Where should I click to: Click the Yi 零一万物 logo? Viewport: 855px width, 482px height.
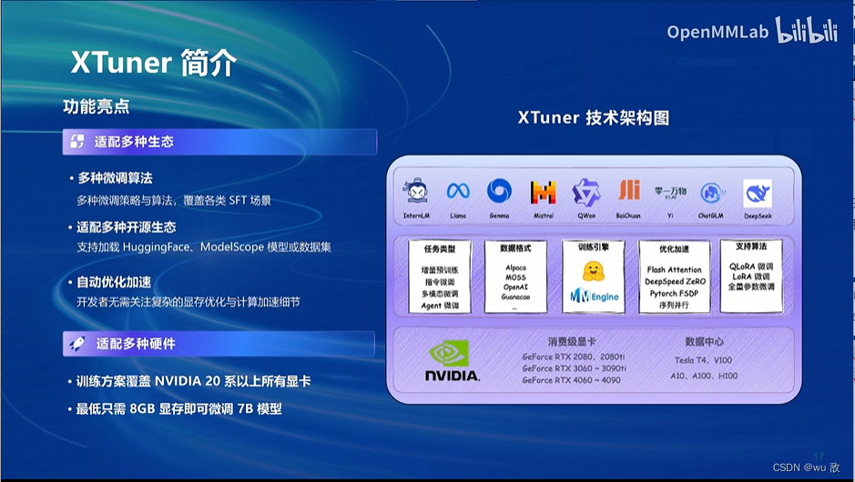click(670, 192)
